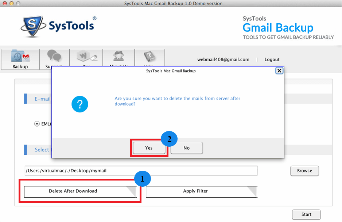Click the SysTools shield logo
Screen dimensions: 342x222
pyautogui.click(x=33, y=26)
